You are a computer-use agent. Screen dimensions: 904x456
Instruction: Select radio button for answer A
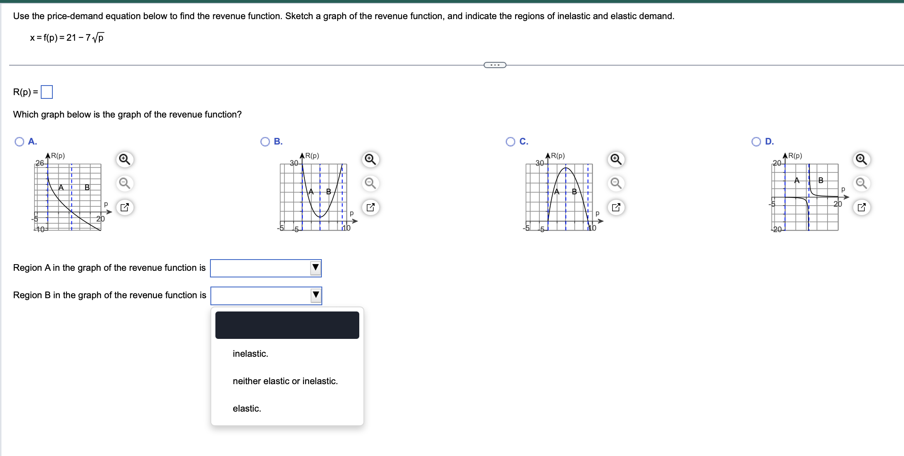click(19, 141)
